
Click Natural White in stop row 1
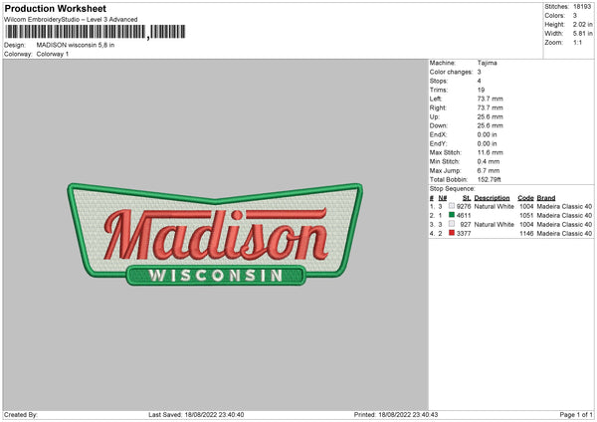tap(495, 206)
